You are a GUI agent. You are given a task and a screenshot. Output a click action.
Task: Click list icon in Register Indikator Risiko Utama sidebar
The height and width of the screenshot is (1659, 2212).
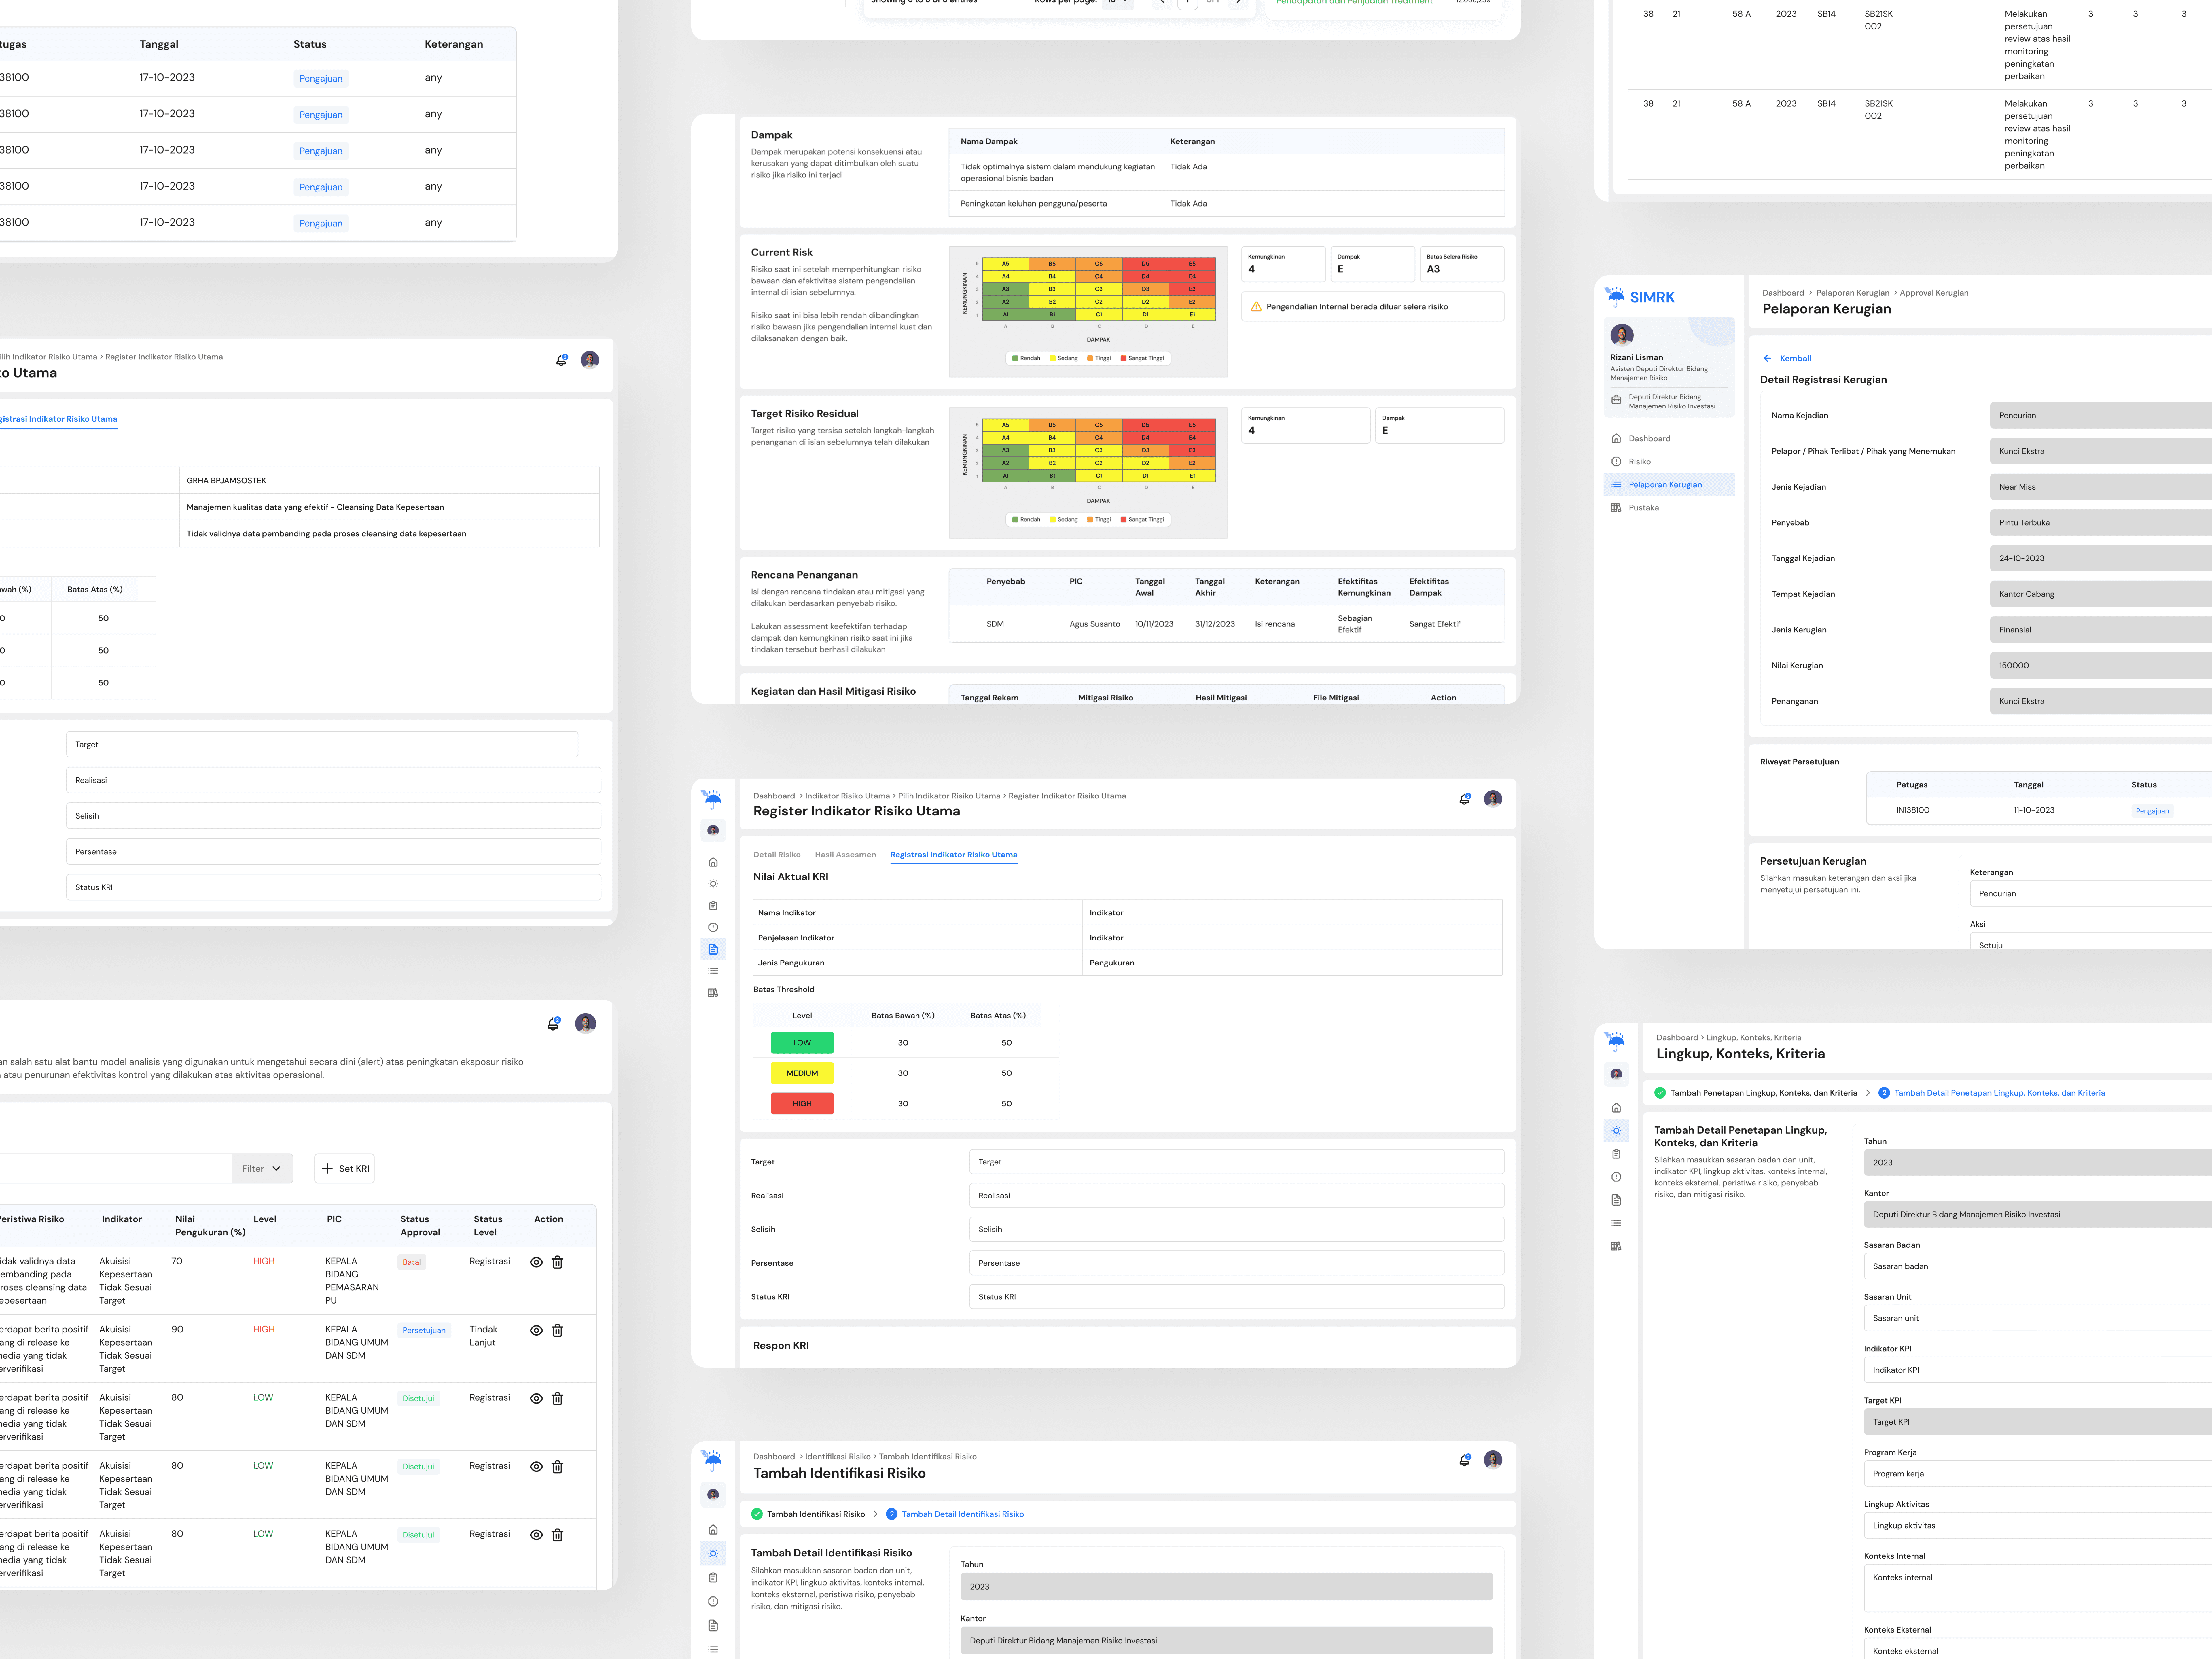(713, 971)
